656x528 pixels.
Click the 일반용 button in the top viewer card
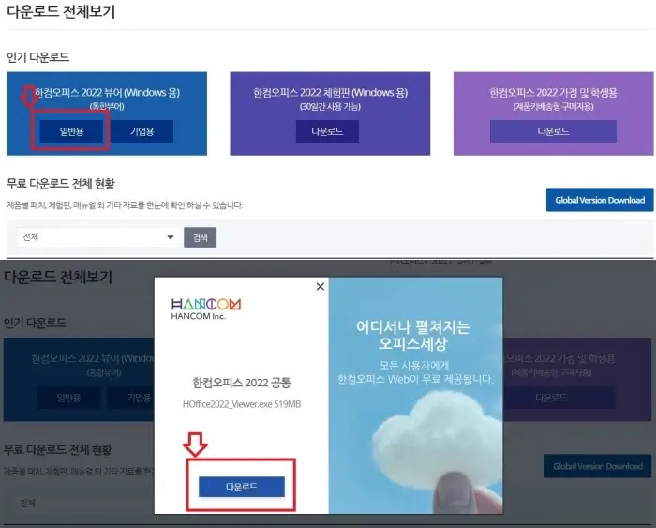[71, 131]
